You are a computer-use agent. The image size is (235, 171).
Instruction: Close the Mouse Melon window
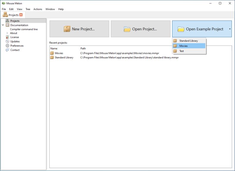coord(230,3)
